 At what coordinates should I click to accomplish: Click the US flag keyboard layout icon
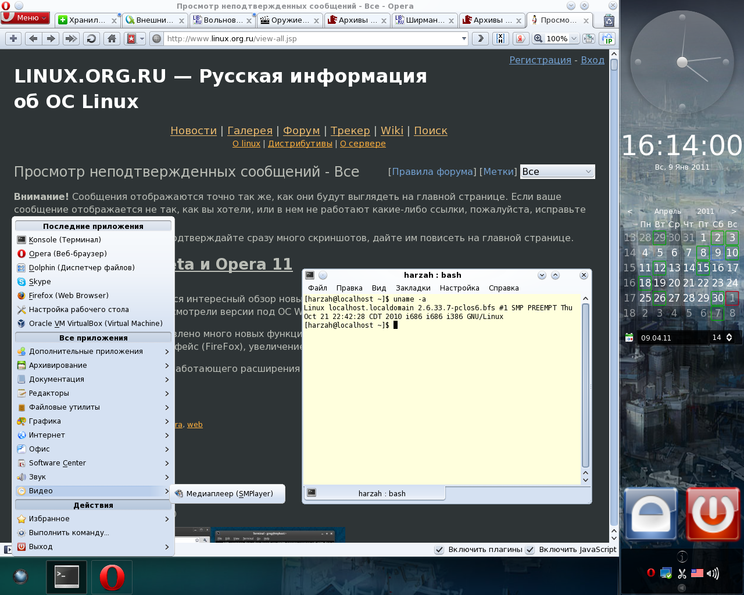[697, 574]
